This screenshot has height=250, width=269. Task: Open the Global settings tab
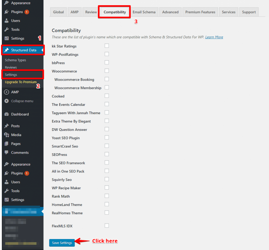pos(58,12)
